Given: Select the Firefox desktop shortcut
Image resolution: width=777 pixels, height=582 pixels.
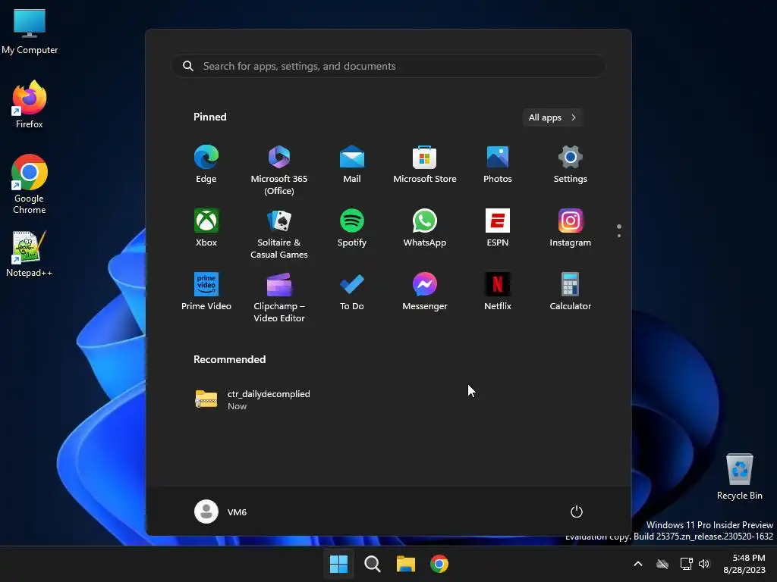Looking at the screenshot, I should coord(30,105).
